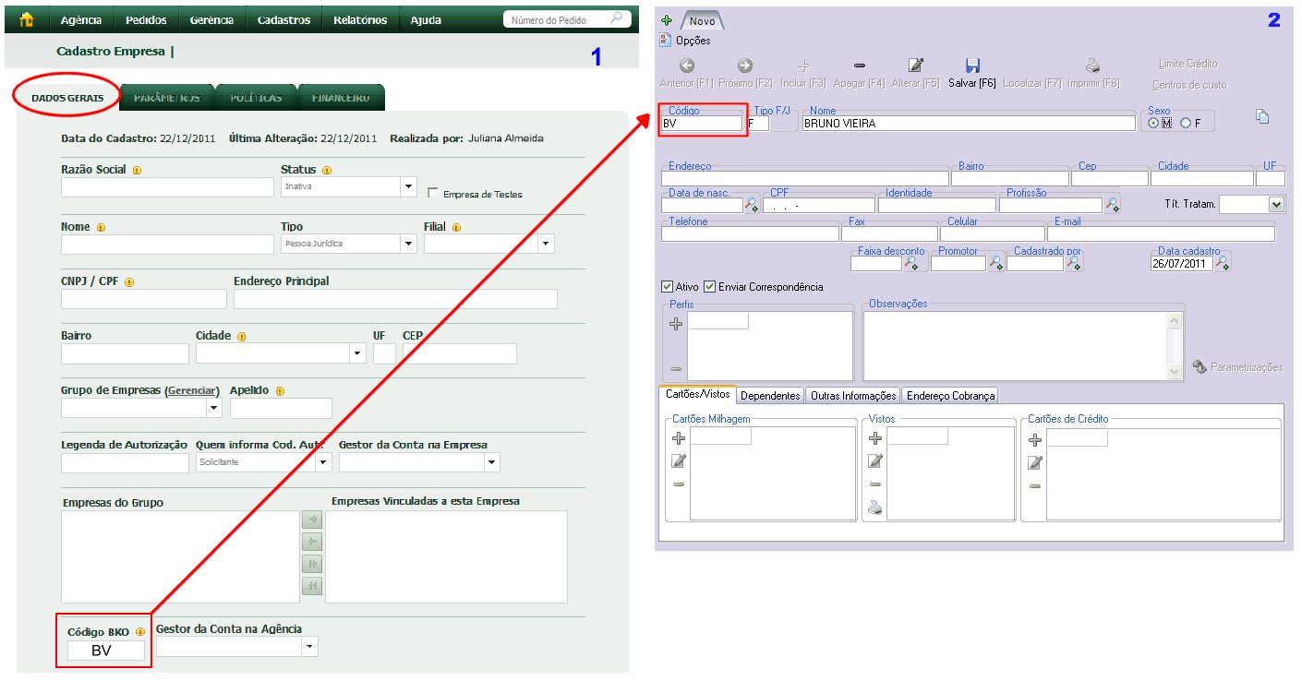Click the info icon next to Razão Social

tap(137, 171)
